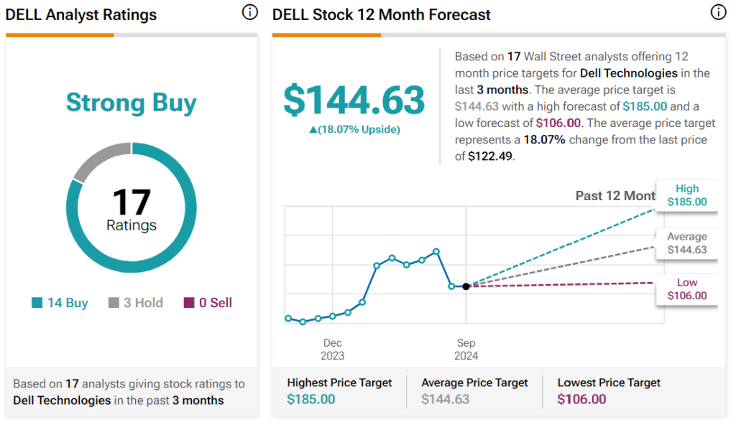Click the Average Price Target $144.63 value

pos(446,399)
